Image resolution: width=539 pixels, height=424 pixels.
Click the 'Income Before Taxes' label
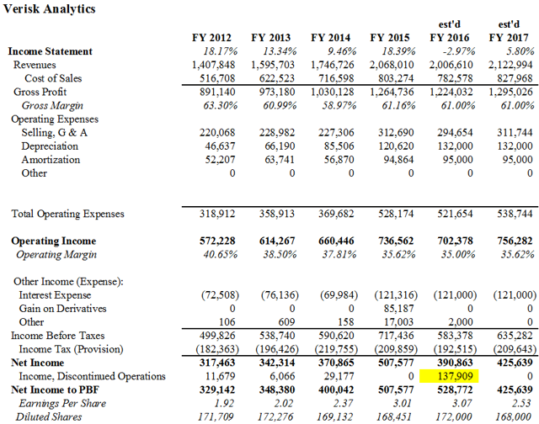tap(58, 336)
